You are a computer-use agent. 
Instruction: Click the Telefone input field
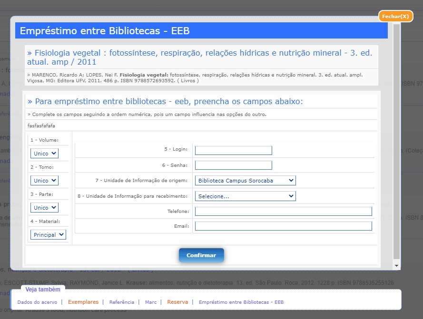pyautogui.click(x=283, y=211)
